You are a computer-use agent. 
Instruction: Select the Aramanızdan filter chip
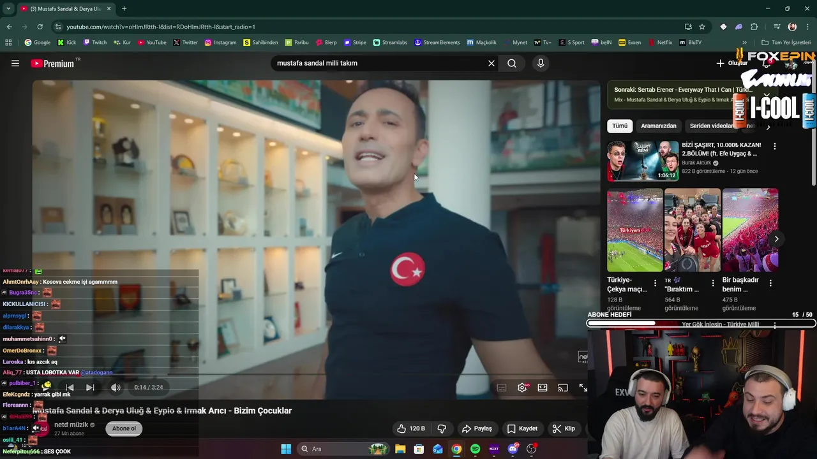(659, 126)
